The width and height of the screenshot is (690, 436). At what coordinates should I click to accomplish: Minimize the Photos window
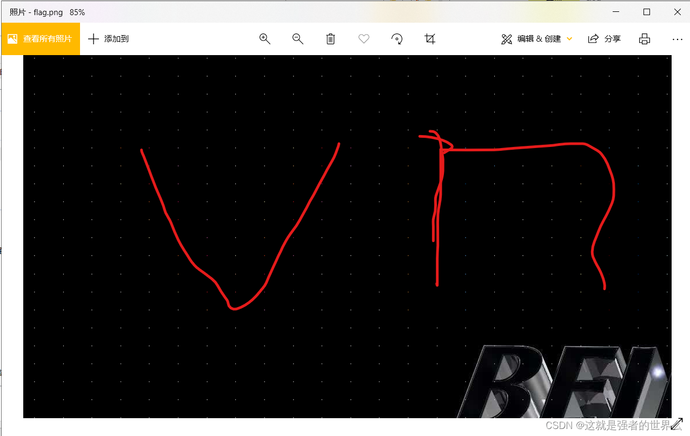pos(616,12)
